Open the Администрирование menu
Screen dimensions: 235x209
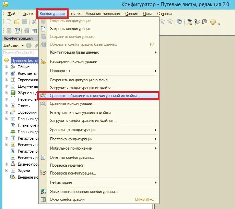[103, 14]
